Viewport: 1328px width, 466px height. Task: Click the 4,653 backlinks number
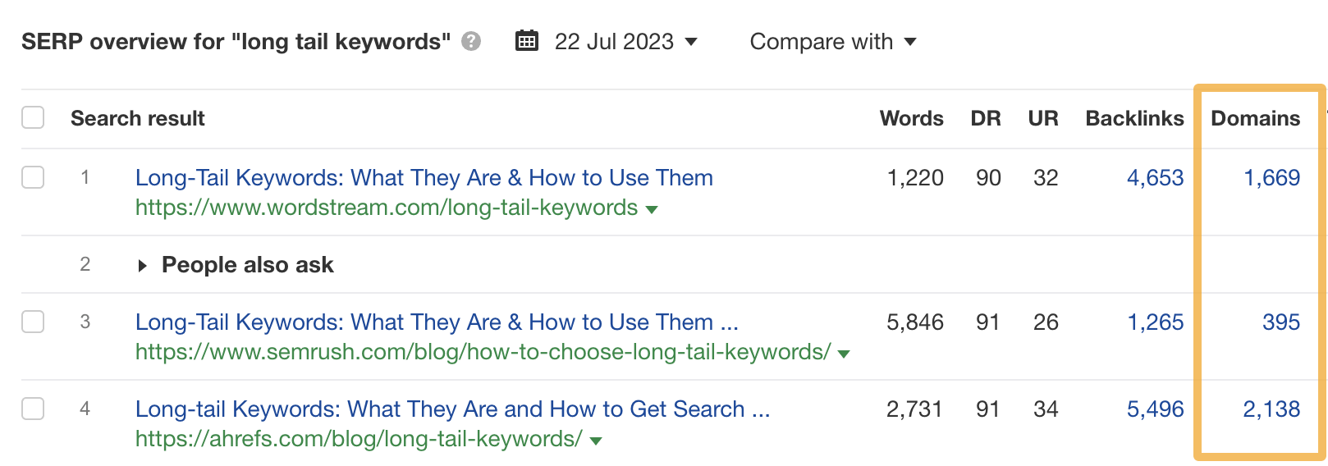point(1155,177)
